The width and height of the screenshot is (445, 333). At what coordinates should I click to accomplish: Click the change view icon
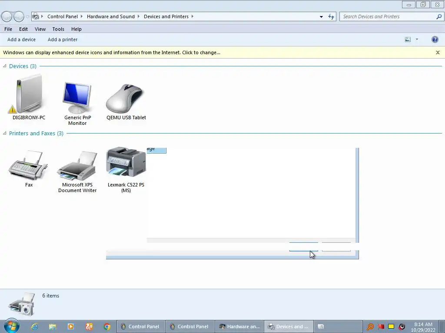pyautogui.click(x=408, y=39)
